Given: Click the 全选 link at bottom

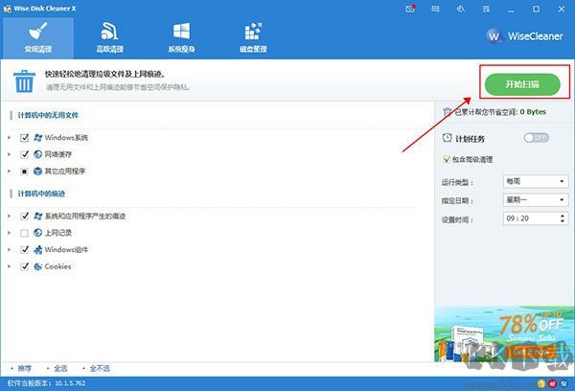Looking at the screenshot, I should (x=60, y=368).
